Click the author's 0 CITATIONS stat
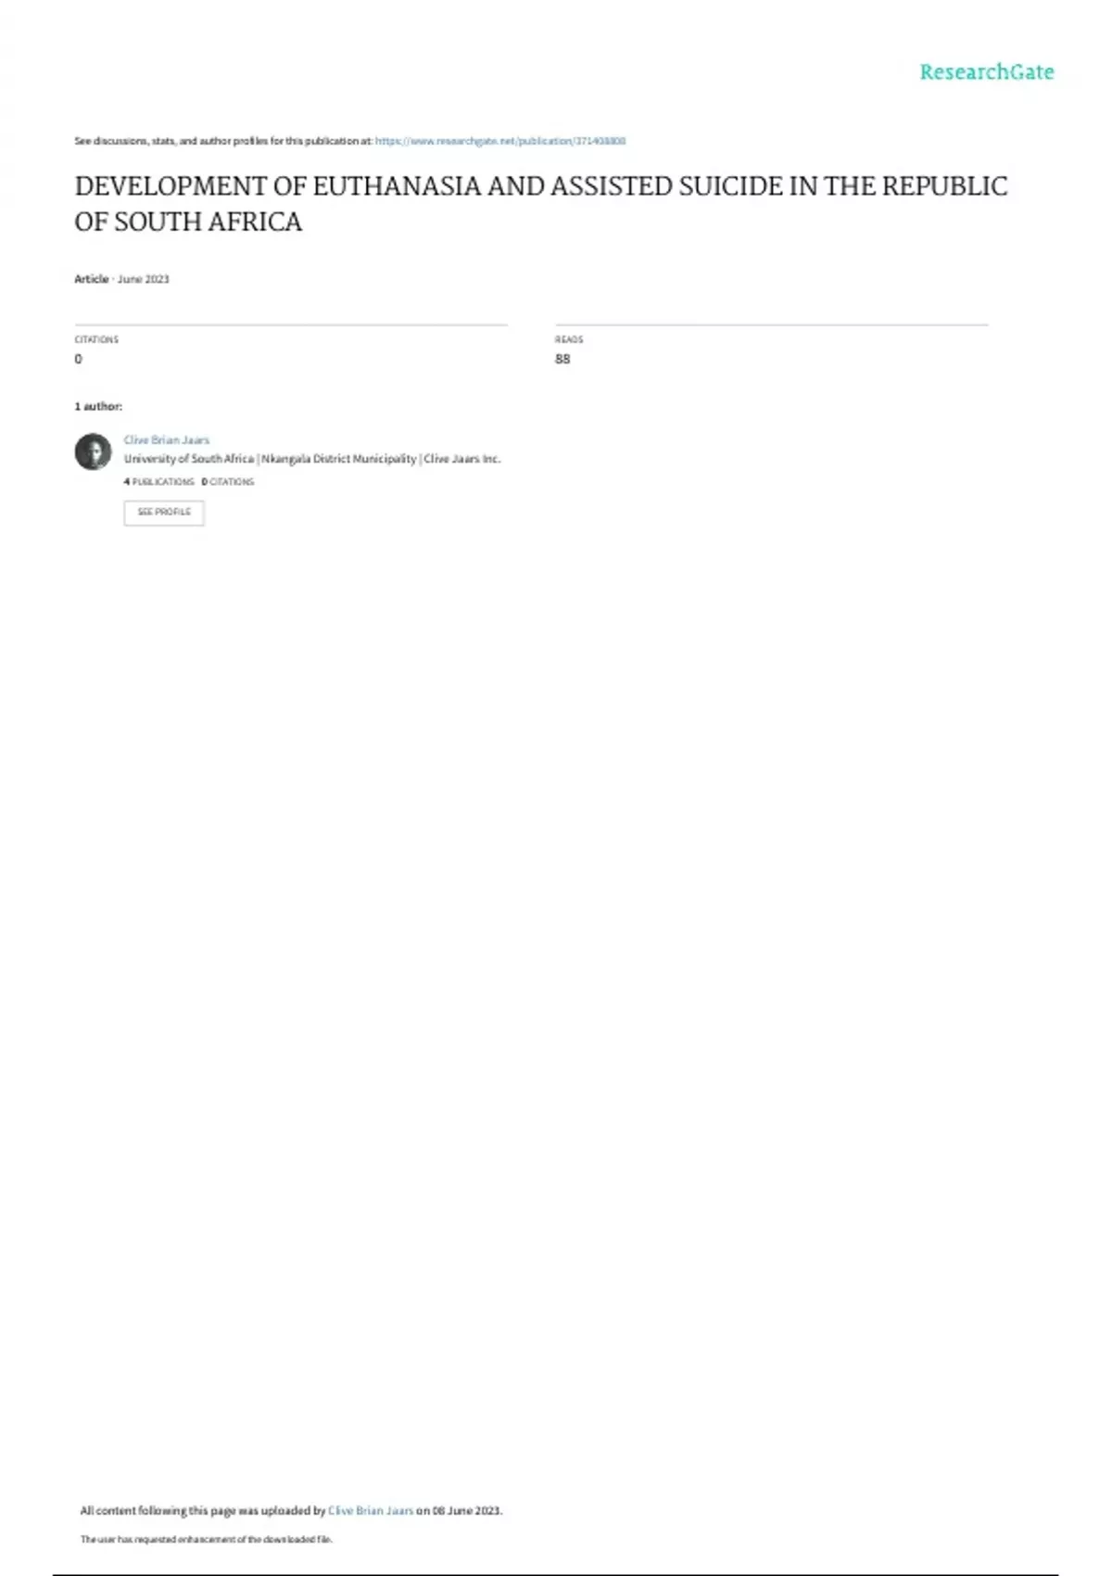Viewport: 1112px width, 1576px height. click(x=228, y=482)
